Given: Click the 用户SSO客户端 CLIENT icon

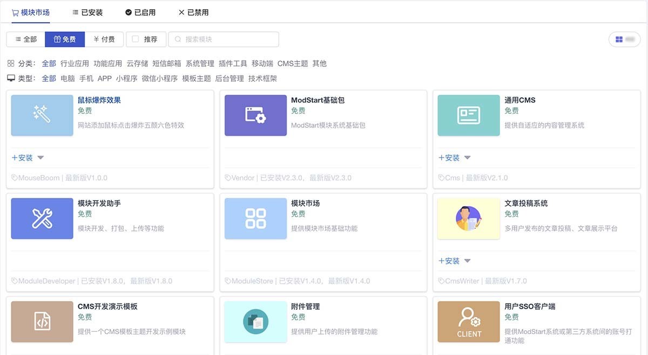Looking at the screenshot, I should click(x=469, y=322).
